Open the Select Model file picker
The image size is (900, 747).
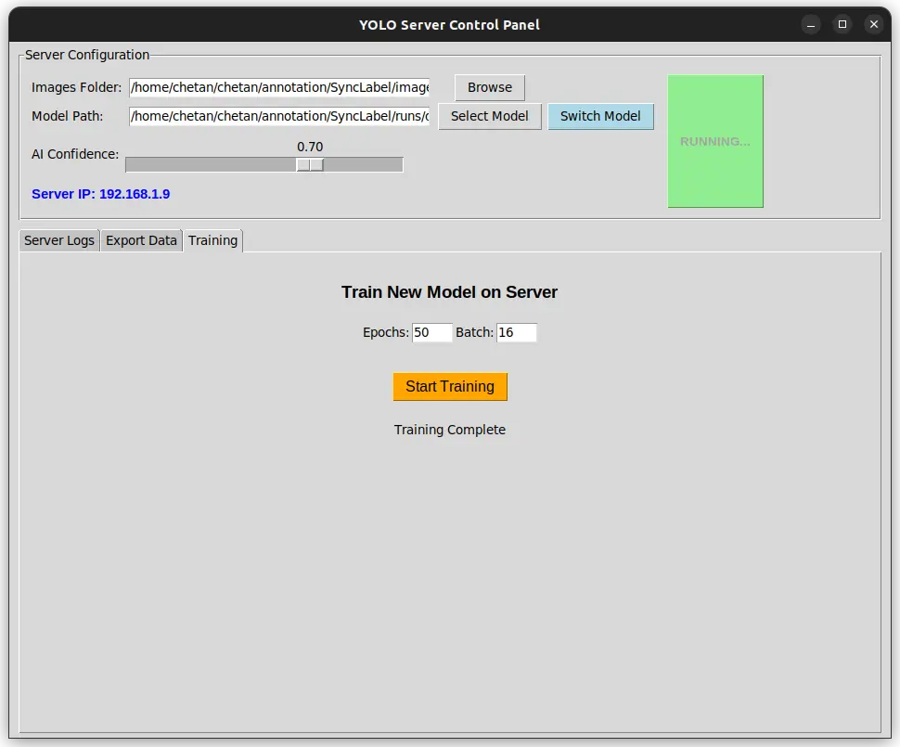489,116
